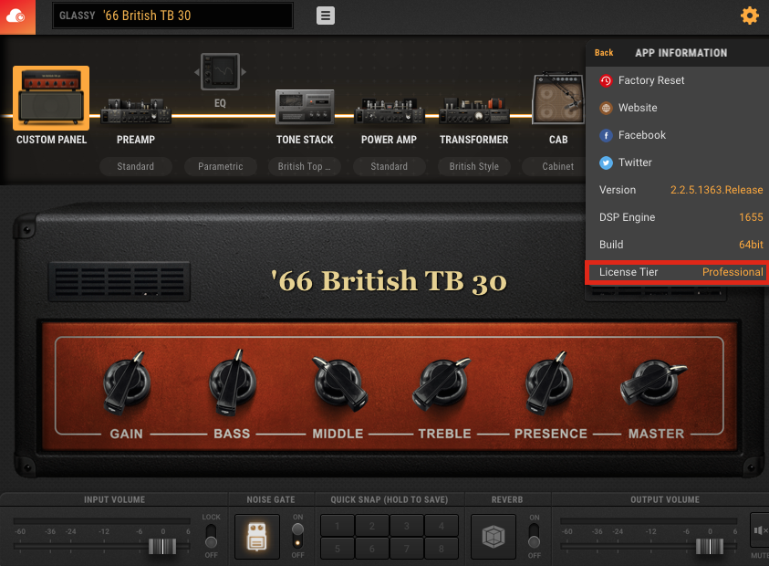Click Back in the App Information panel

(604, 53)
